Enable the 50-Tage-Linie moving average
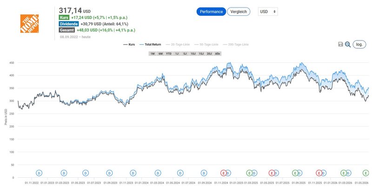 [206, 44]
